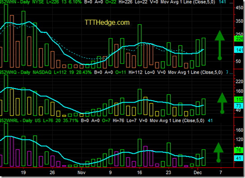The width and height of the screenshot is (245, 178).
Task: Click the 450 price axis label
Action: click(x=239, y=8)
